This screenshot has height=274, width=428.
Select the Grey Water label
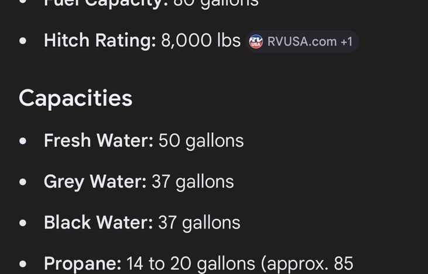[95, 182]
